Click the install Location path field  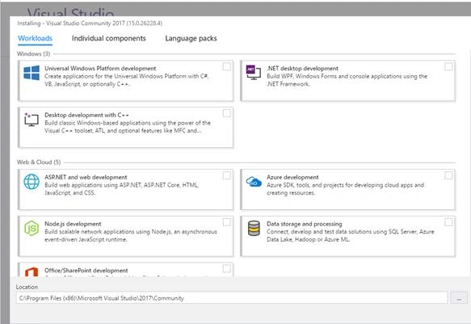232,298
